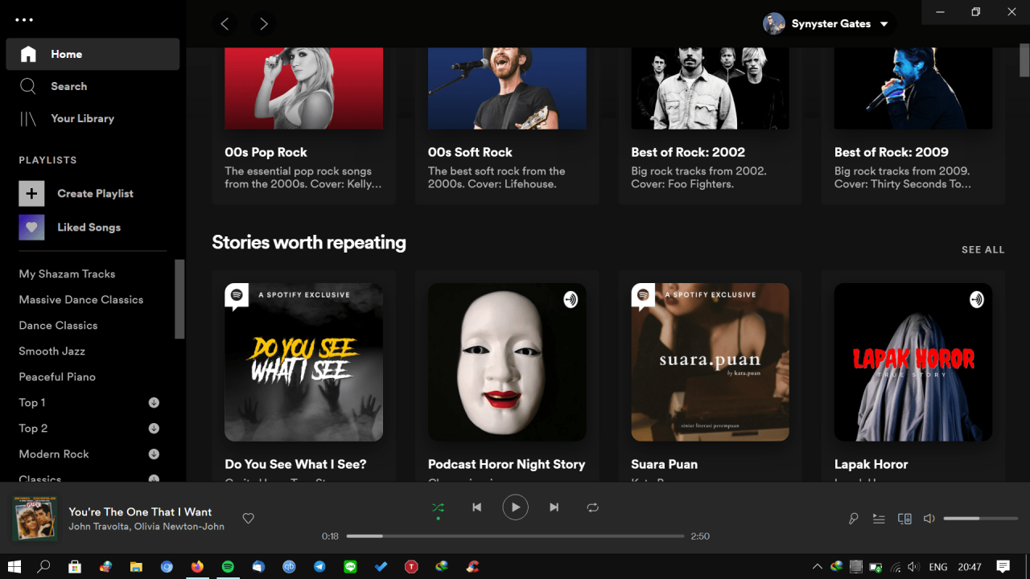Click download indicator beside Modern Rock

pos(154,454)
